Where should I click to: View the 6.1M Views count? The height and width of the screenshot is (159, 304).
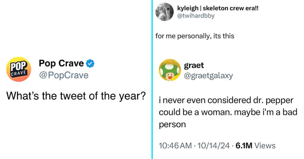tap(255, 146)
